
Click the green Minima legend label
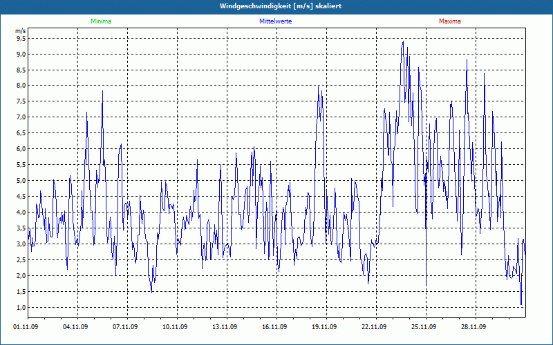[100, 21]
